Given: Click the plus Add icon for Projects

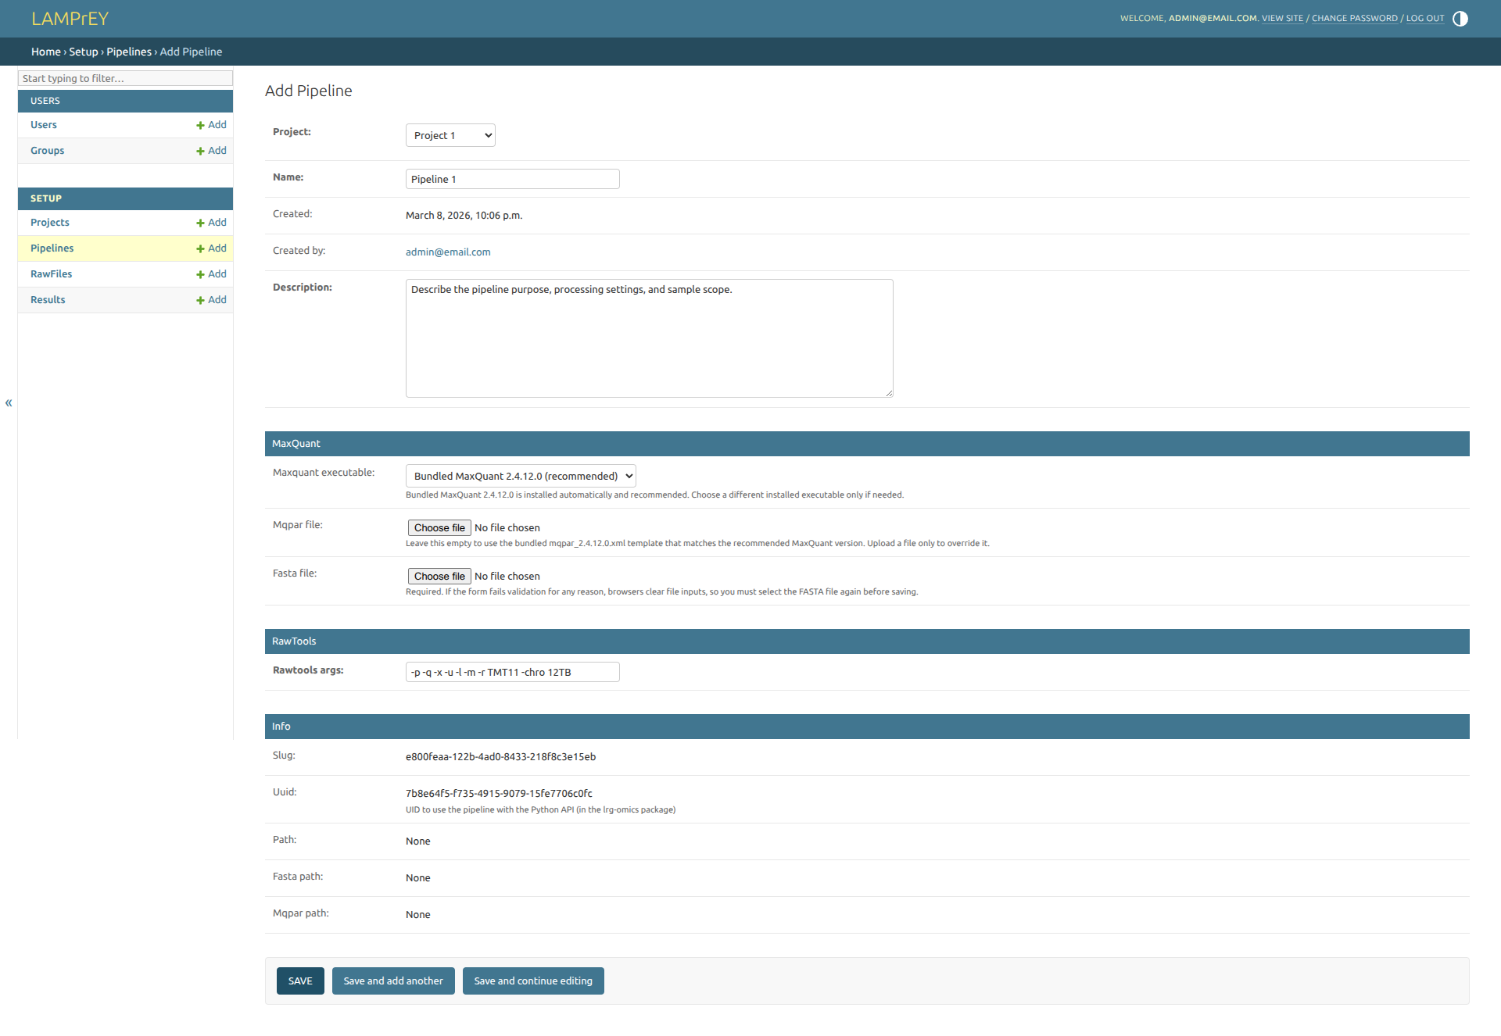Looking at the screenshot, I should point(201,223).
